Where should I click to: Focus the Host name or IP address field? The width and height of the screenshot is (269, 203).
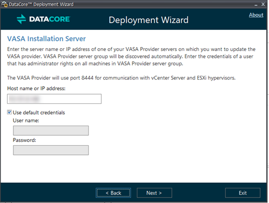[54, 99]
